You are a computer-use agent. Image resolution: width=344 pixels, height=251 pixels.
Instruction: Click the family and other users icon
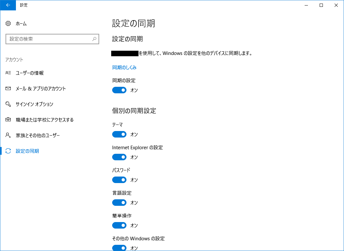[x=8, y=135]
